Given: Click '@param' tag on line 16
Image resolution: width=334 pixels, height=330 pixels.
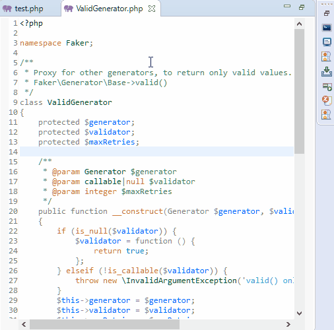Looking at the screenshot, I should click(x=66, y=172).
